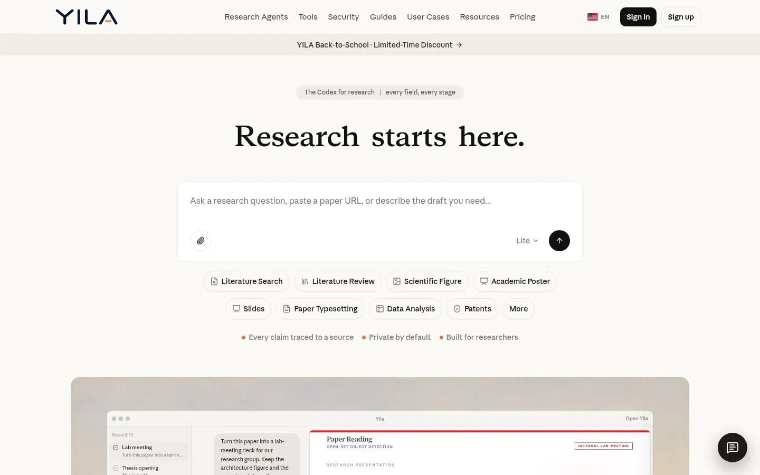Click the 'Open Yila' link in preview window
The height and width of the screenshot is (475, 760).
(636, 419)
